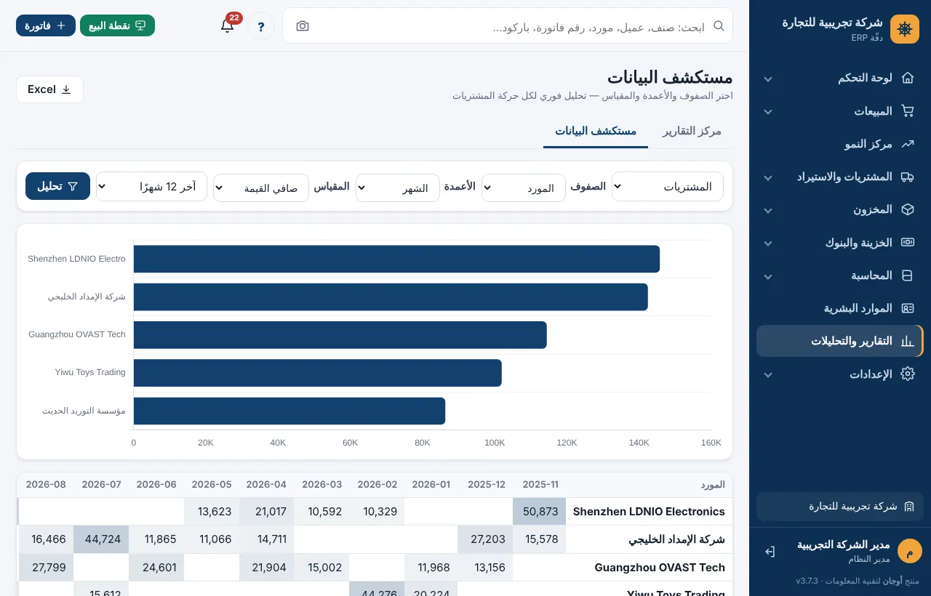Viewport: 931px width, 596px height.
Task: Click the تحليل analyze button
Action: [57, 186]
